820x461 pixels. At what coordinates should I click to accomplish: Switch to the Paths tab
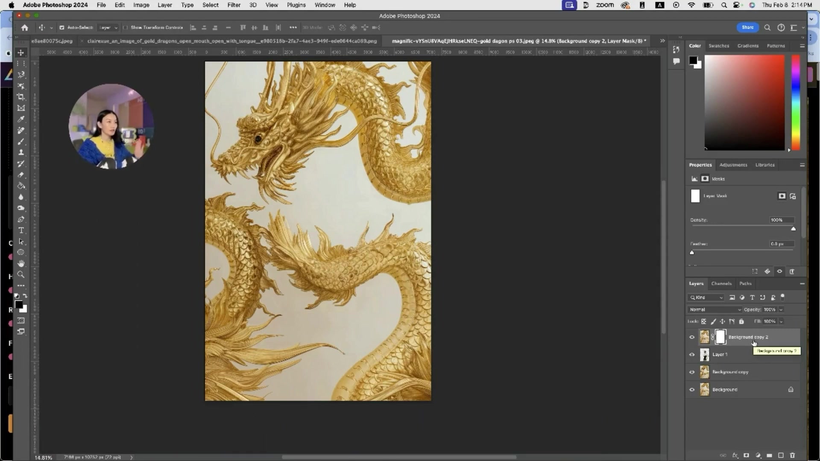pos(745,283)
